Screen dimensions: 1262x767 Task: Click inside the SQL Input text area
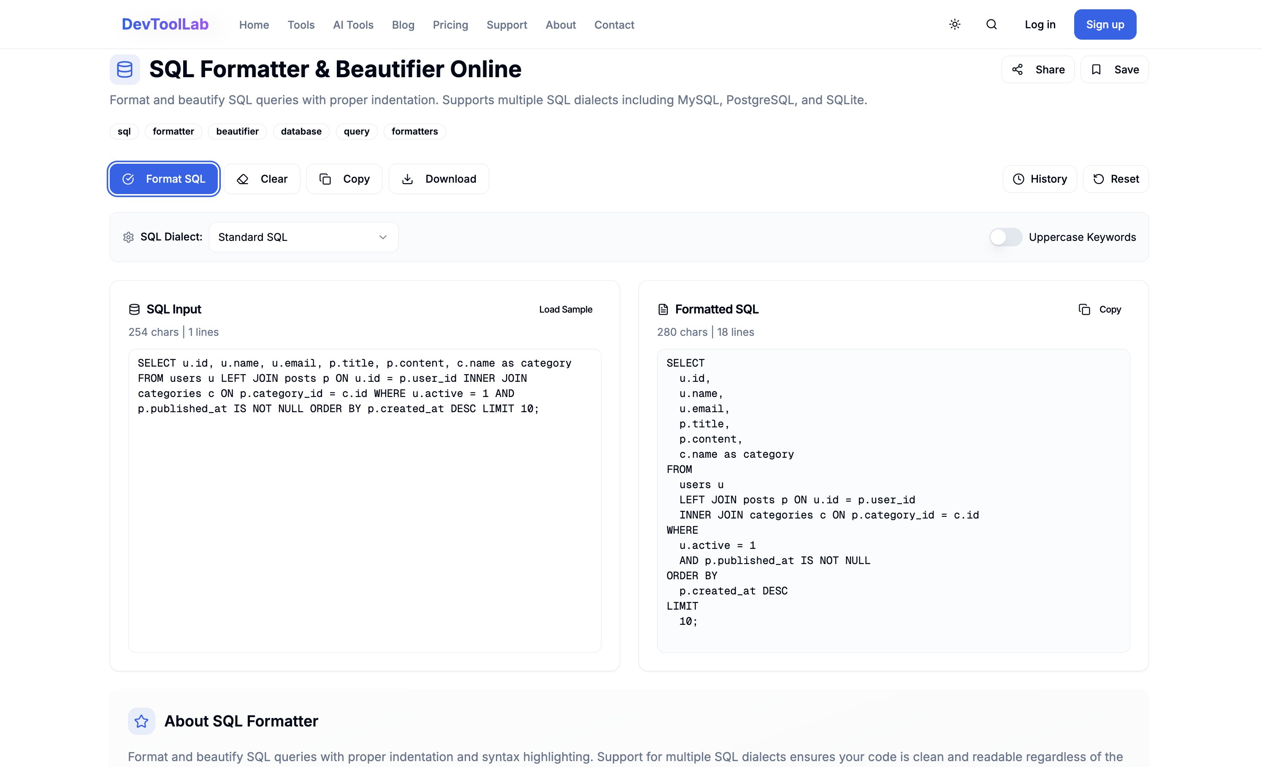[364, 512]
